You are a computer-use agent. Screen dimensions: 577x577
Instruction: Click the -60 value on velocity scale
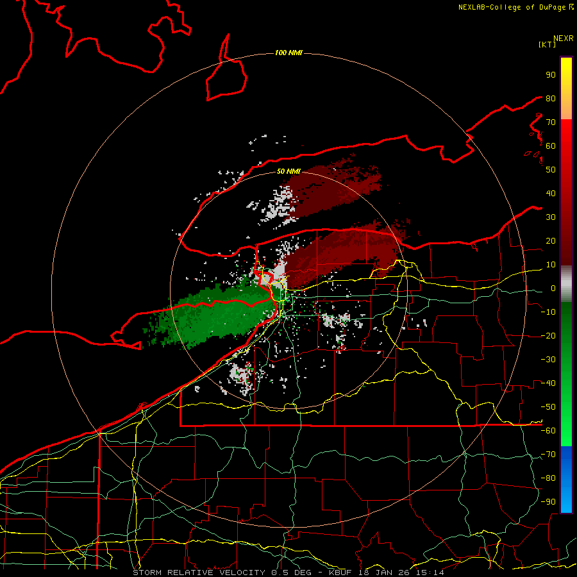pos(548,431)
